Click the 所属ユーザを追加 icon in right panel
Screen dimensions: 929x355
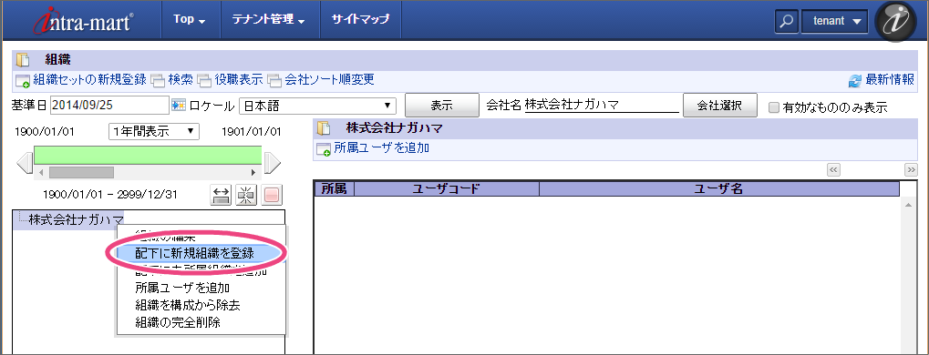(x=324, y=149)
